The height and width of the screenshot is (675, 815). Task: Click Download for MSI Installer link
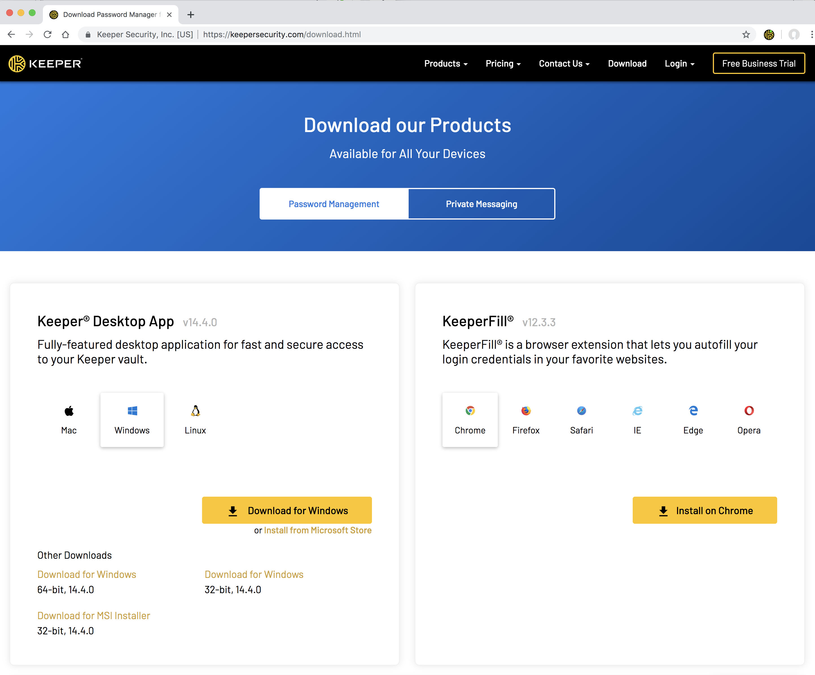[93, 616]
